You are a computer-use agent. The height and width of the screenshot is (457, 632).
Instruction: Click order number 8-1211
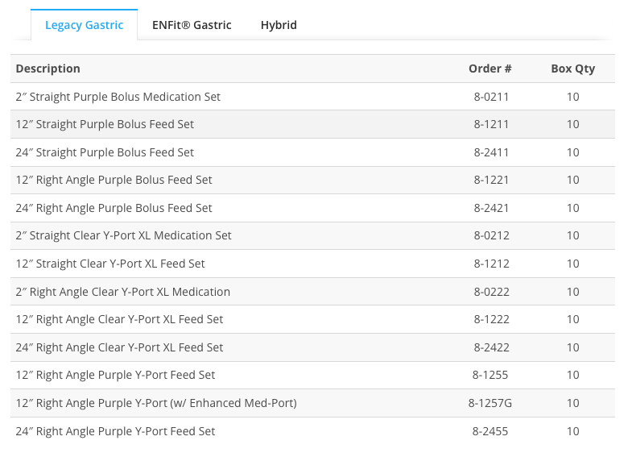pyautogui.click(x=491, y=124)
